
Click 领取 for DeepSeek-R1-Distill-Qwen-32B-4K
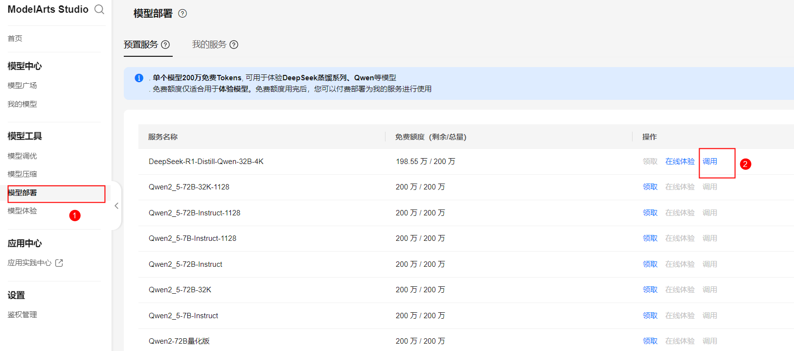(650, 161)
